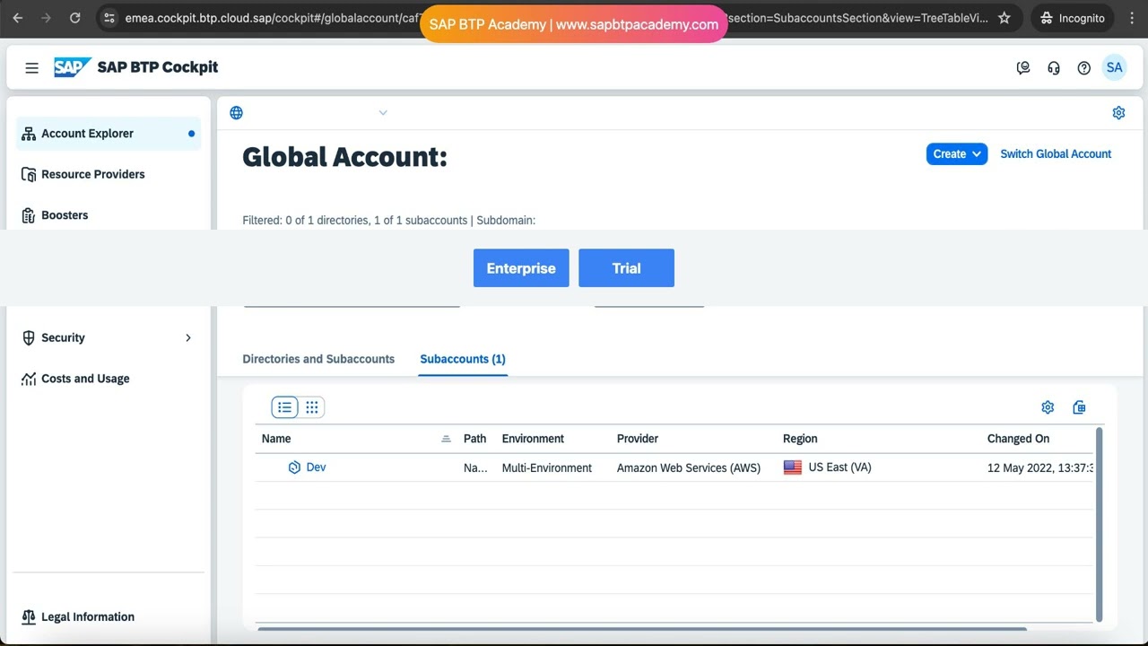The width and height of the screenshot is (1148, 646).
Task: Open the help question mark icon
Action: [1083, 67]
